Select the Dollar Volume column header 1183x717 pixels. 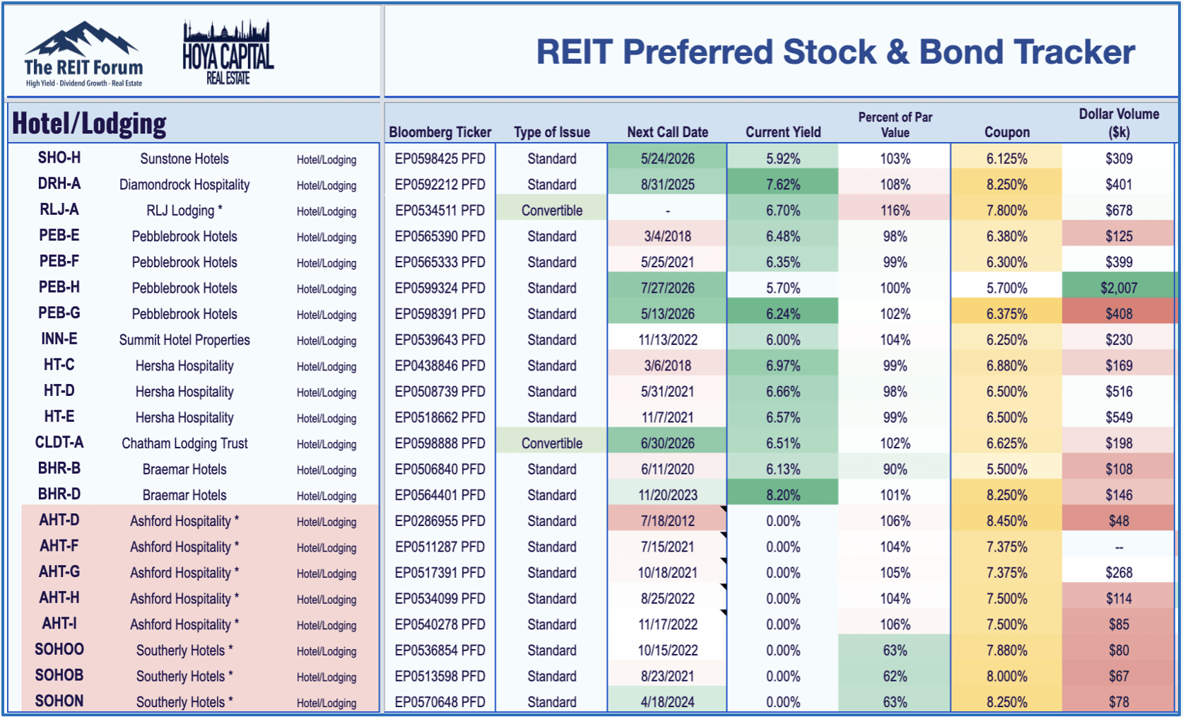click(x=1119, y=123)
